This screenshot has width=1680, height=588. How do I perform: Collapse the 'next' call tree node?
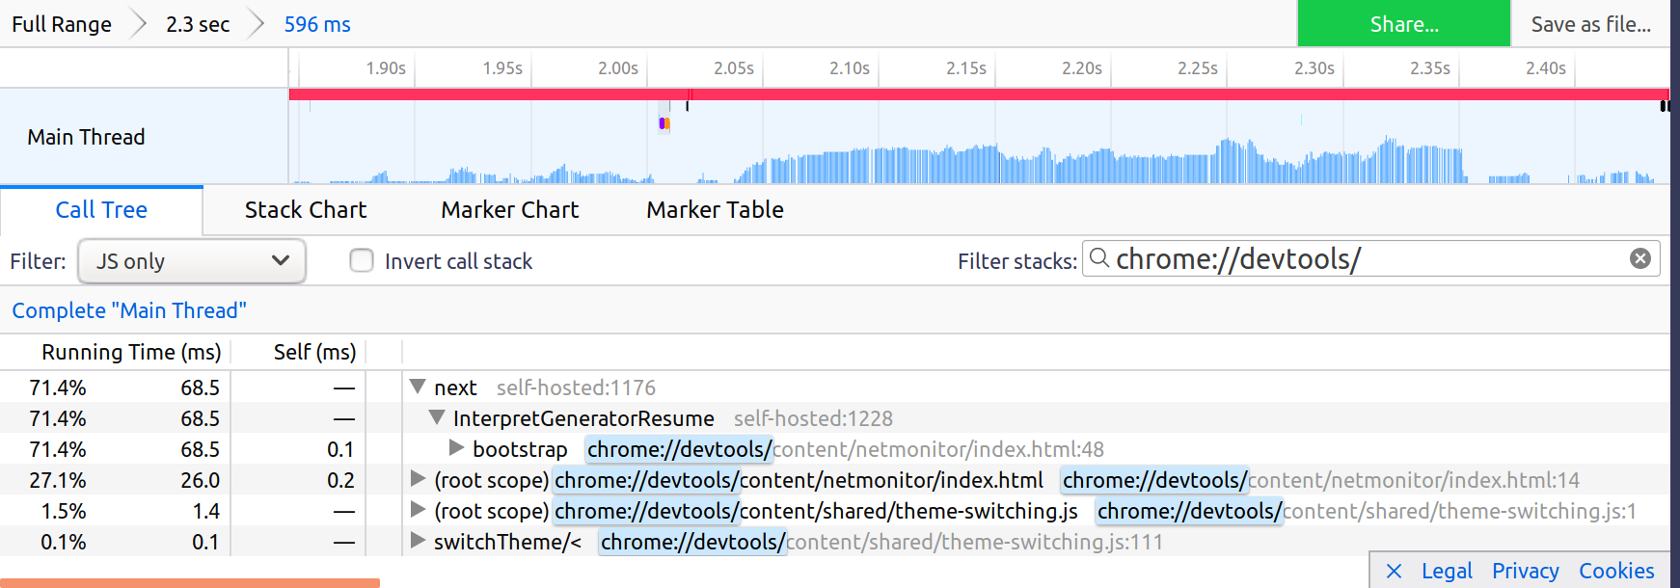pos(418,387)
